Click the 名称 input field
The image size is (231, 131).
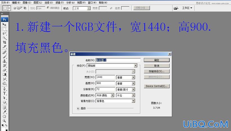tap(118, 60)
